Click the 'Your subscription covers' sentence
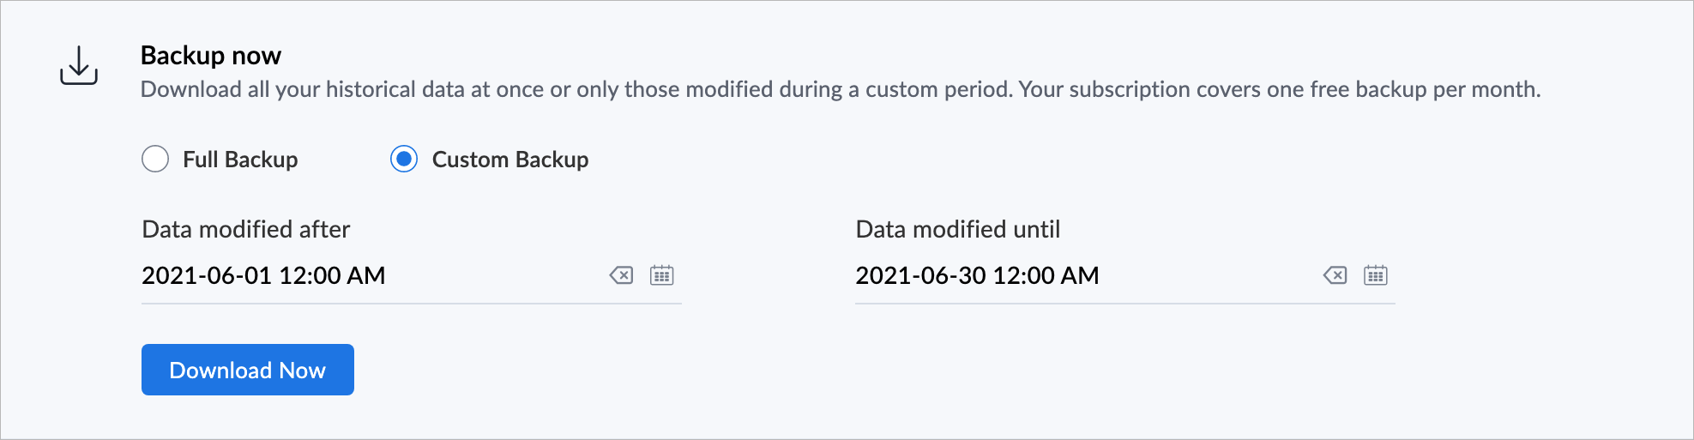Screen dimensions: 1694x440 pos(1280,89)
